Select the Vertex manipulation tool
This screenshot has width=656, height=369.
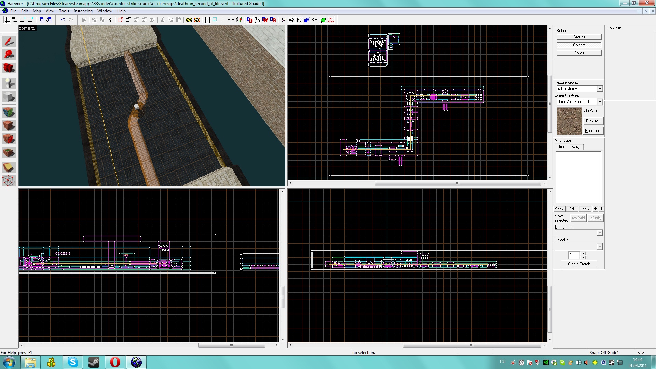click(9, 181)
